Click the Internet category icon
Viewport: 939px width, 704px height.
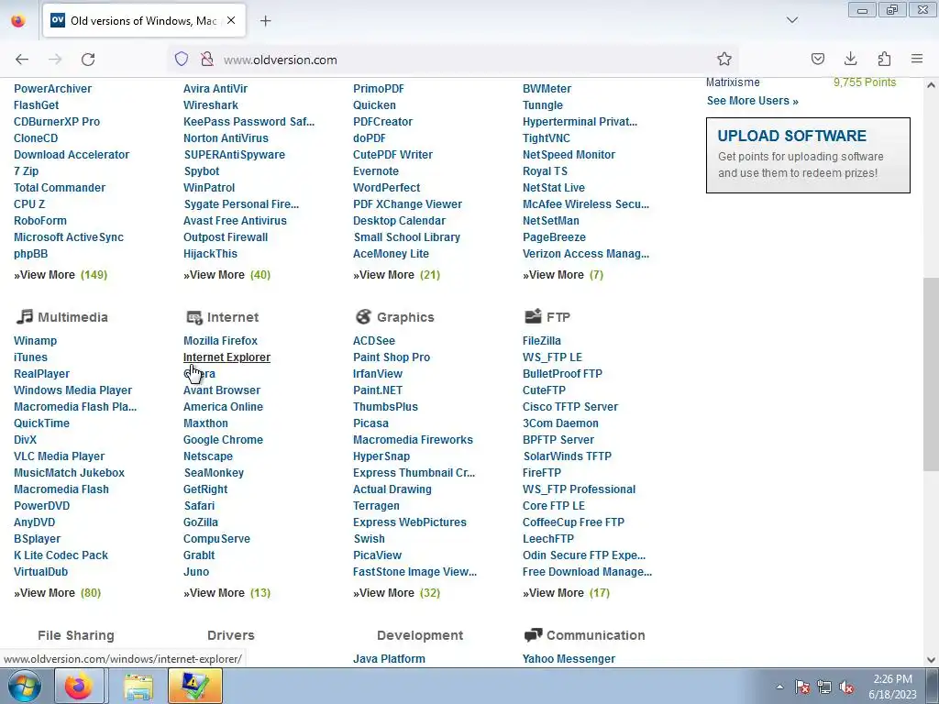click(194, 317)
